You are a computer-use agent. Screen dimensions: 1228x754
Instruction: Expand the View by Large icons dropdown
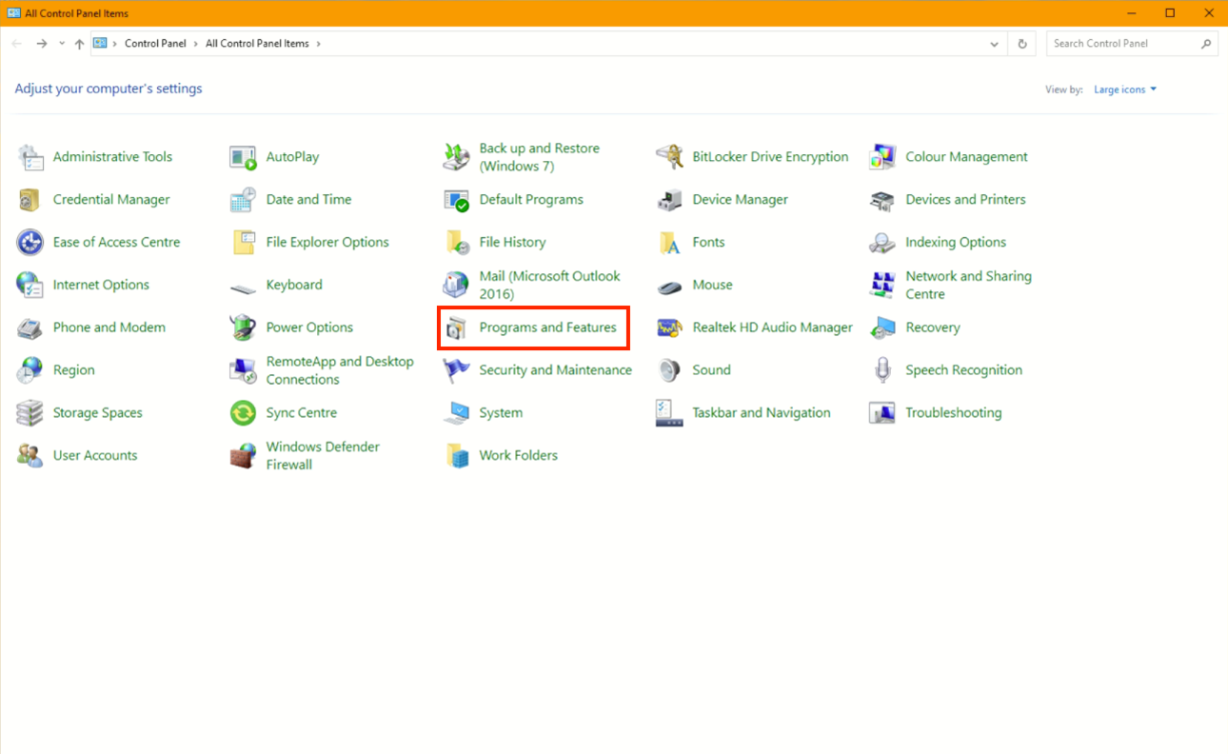(1125, 89)
